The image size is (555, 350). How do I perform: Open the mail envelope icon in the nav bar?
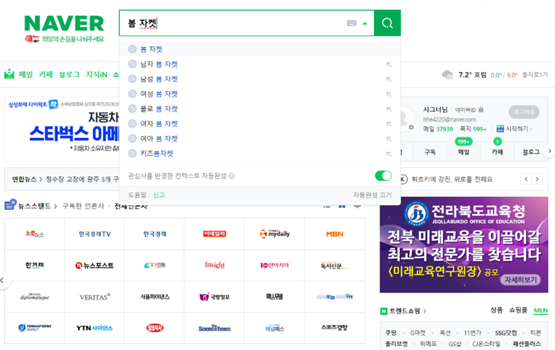click(9, 74)
